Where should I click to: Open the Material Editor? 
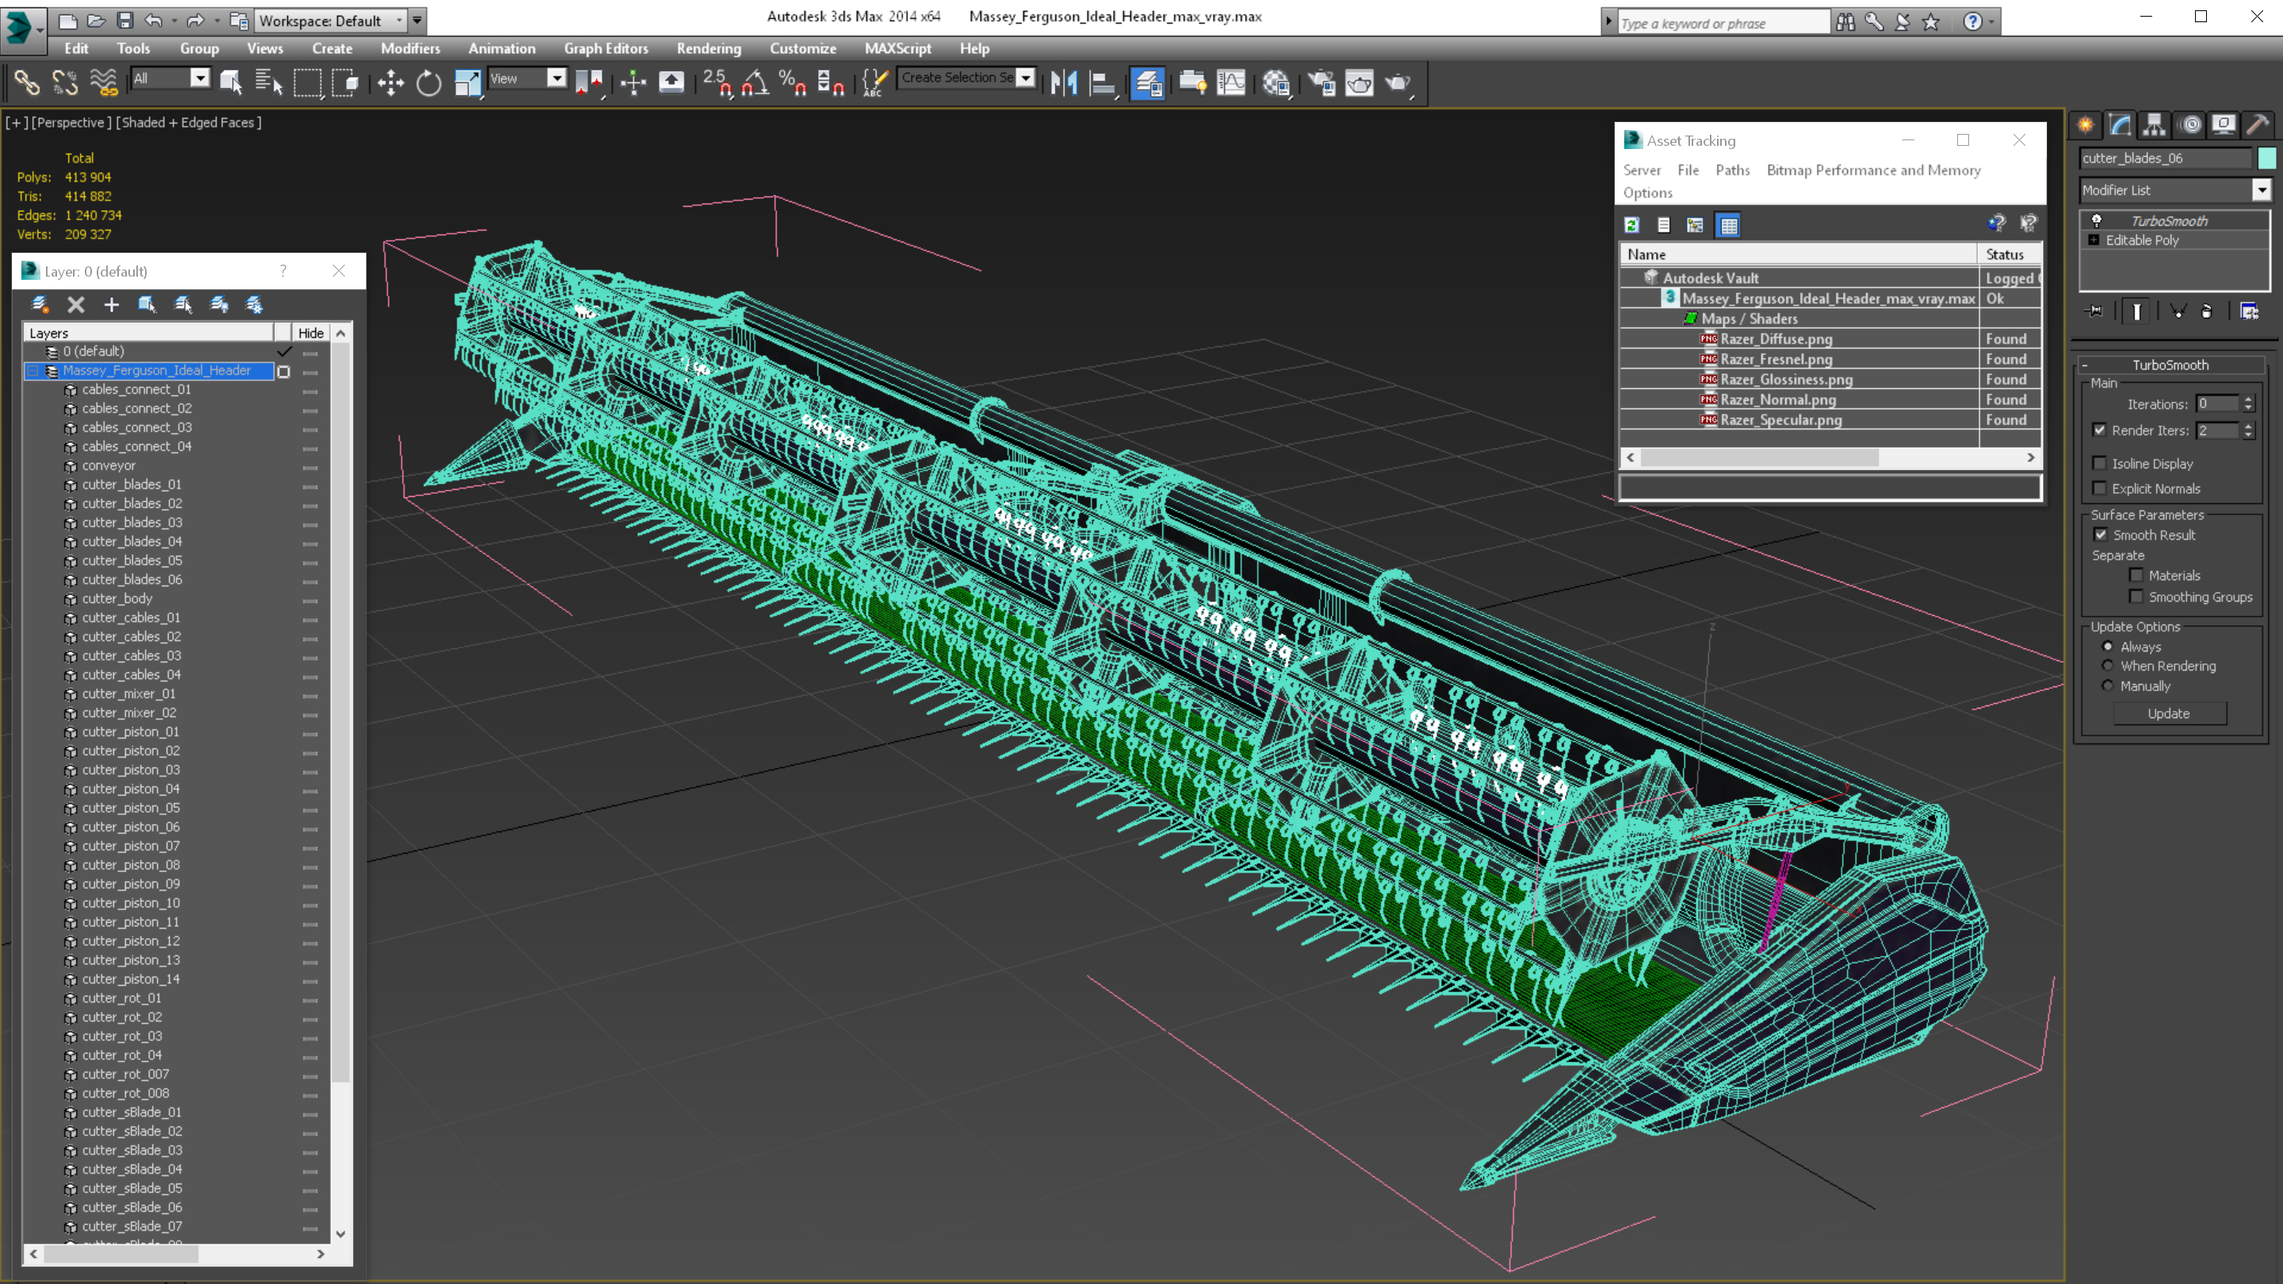[1276, 82]
